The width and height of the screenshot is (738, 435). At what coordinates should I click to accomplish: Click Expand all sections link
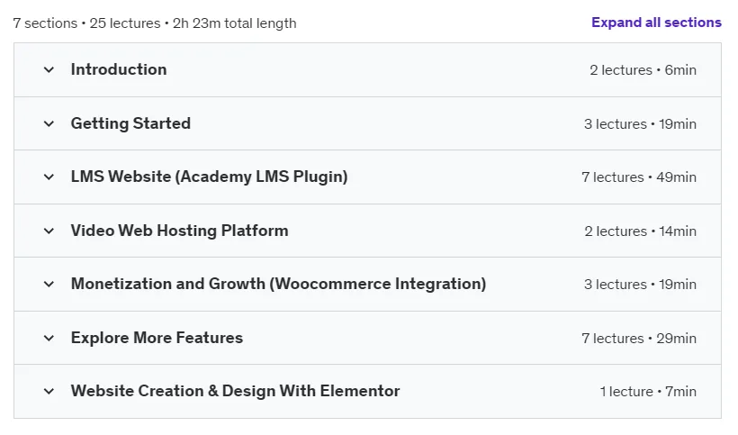click(x=656, y=23)
